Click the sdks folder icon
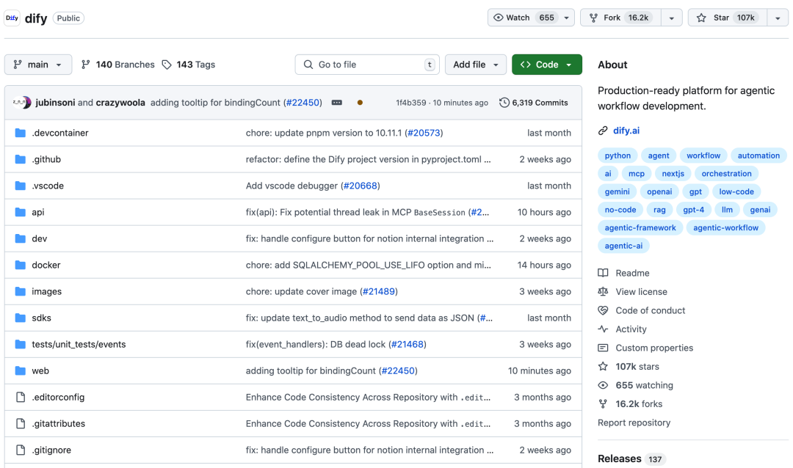 point(21,318)
